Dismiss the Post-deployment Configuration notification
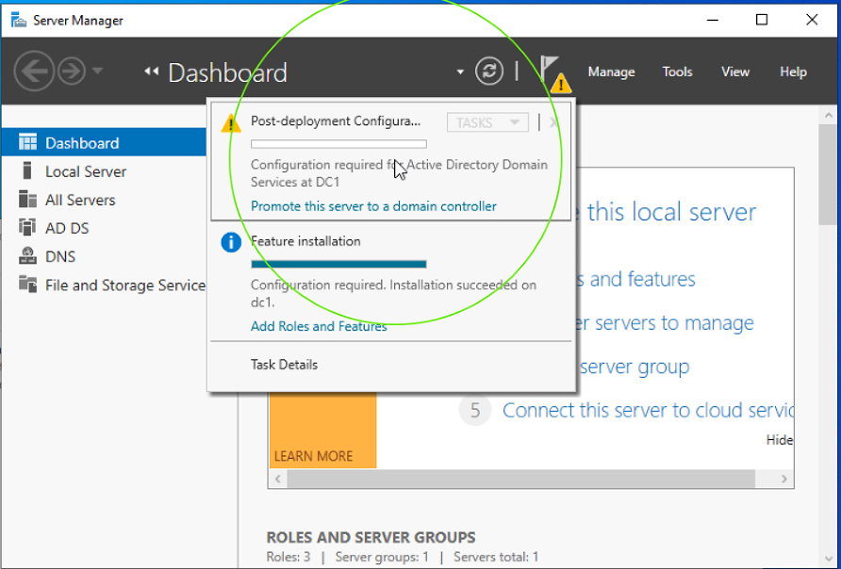Viewport: 841px width, 569px height. click(x=553, y=122)
